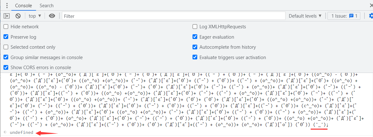
Task: Create a live expression with eye icon
Action: coord(52,16)
